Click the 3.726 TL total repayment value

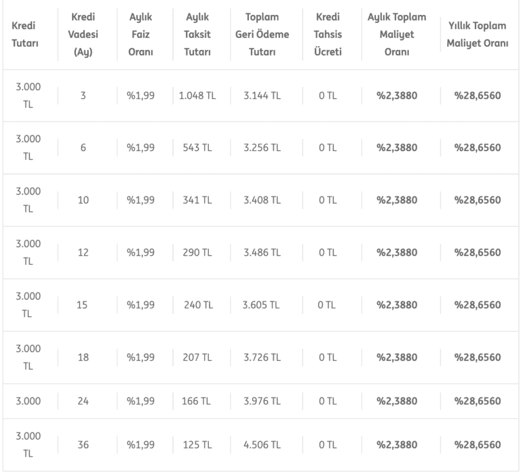point(261,357)
